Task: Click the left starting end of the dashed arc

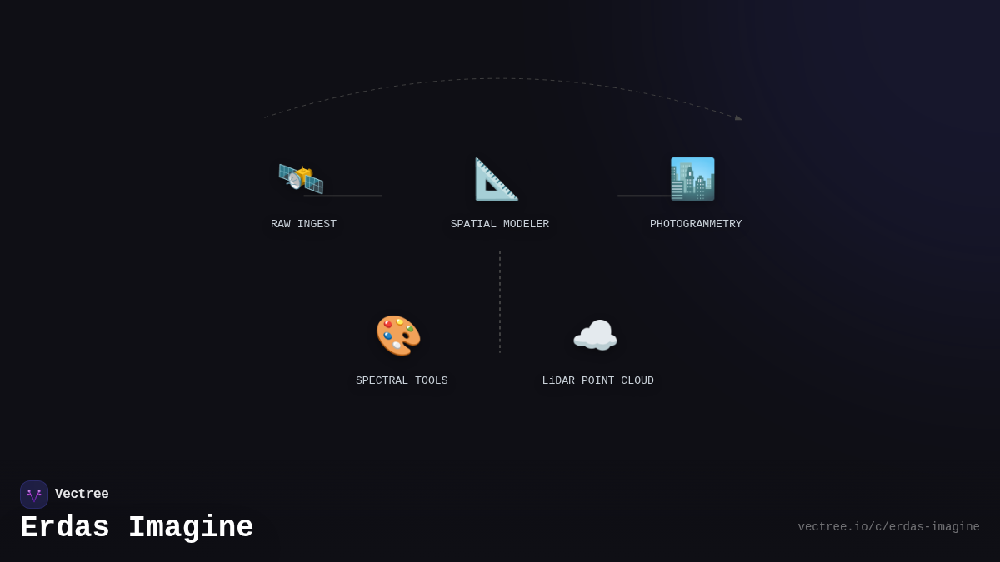Action: 267,117
